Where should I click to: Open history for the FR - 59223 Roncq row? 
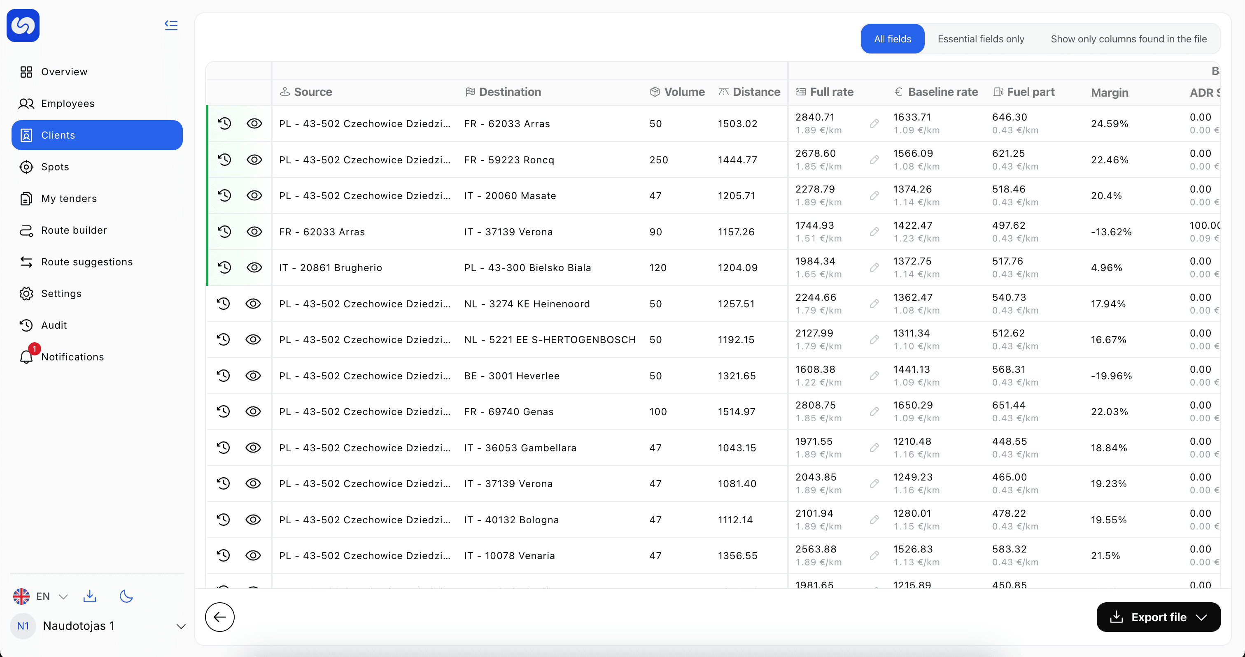(224, 160)
